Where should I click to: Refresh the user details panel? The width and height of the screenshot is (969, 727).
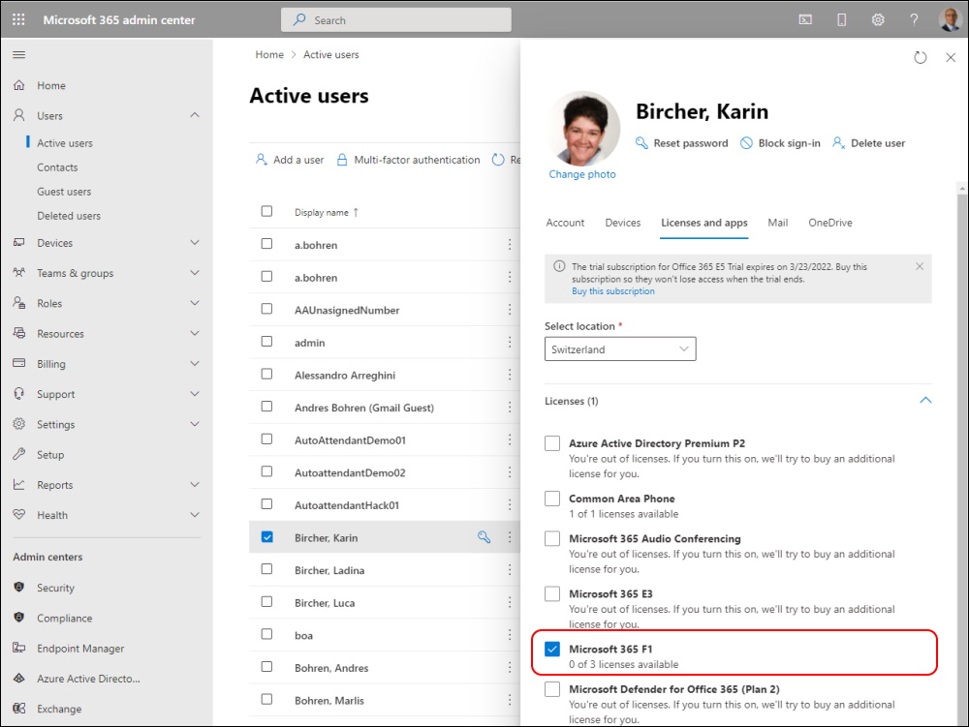pos(921,57)
